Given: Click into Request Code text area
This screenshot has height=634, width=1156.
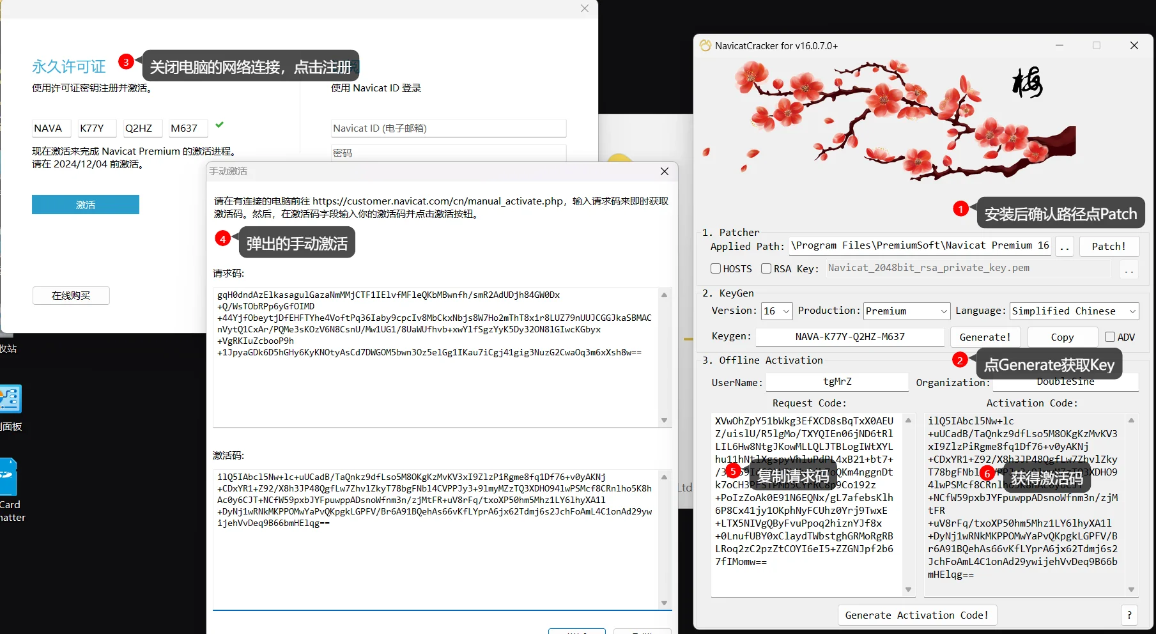Looking at the screenshot, I should (x=806, y=505).
